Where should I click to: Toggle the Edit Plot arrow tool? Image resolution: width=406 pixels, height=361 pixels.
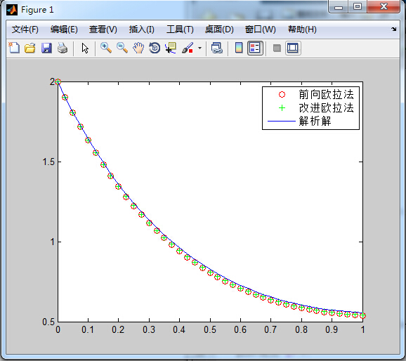pos(85,48)
